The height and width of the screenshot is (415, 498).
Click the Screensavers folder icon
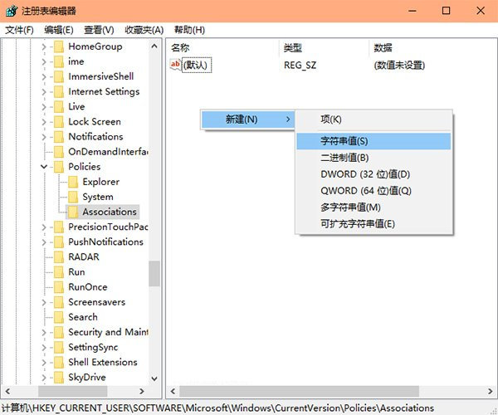58,302
